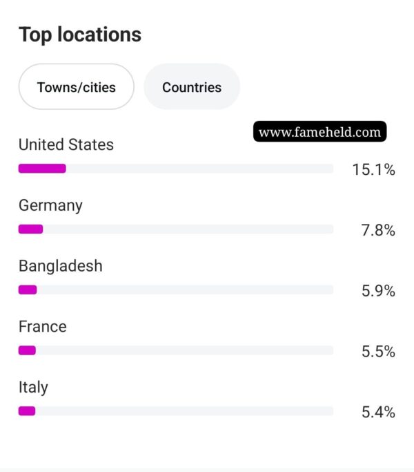Click the United States magenta progress bar
The image size is (414, 472).
(x=42, y=169)
